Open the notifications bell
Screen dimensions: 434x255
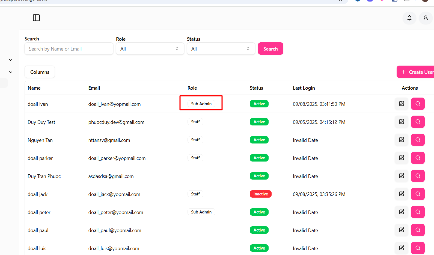[409, 18]
